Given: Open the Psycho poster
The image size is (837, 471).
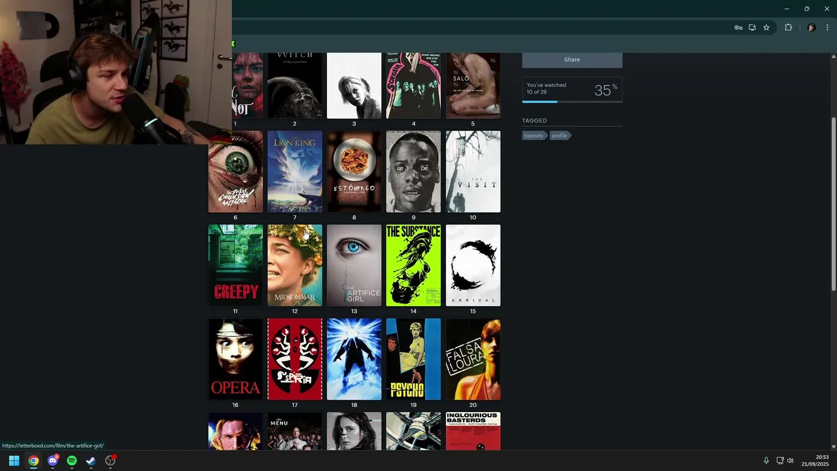Looking at the screenshot, I should [x=413, y=359].
